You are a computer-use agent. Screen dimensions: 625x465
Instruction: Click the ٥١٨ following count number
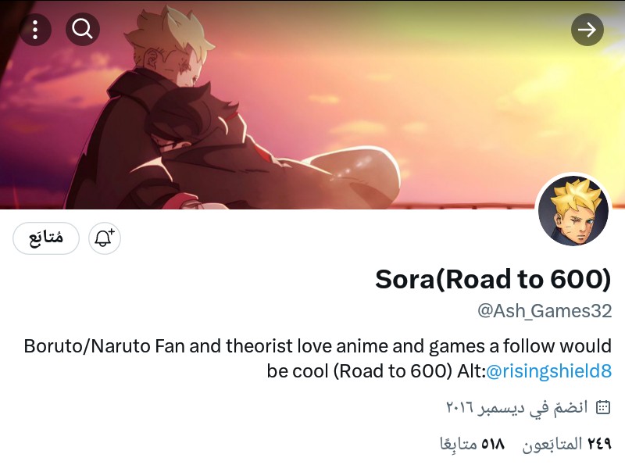tap(493, 443)
